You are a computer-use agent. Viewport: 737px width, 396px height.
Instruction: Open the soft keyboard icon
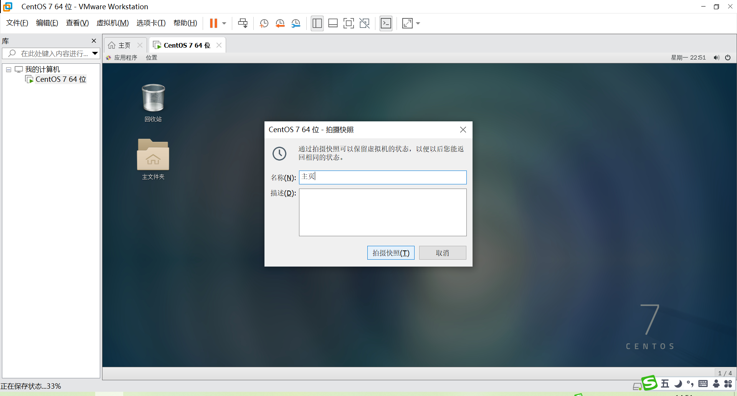click(703, 384)
